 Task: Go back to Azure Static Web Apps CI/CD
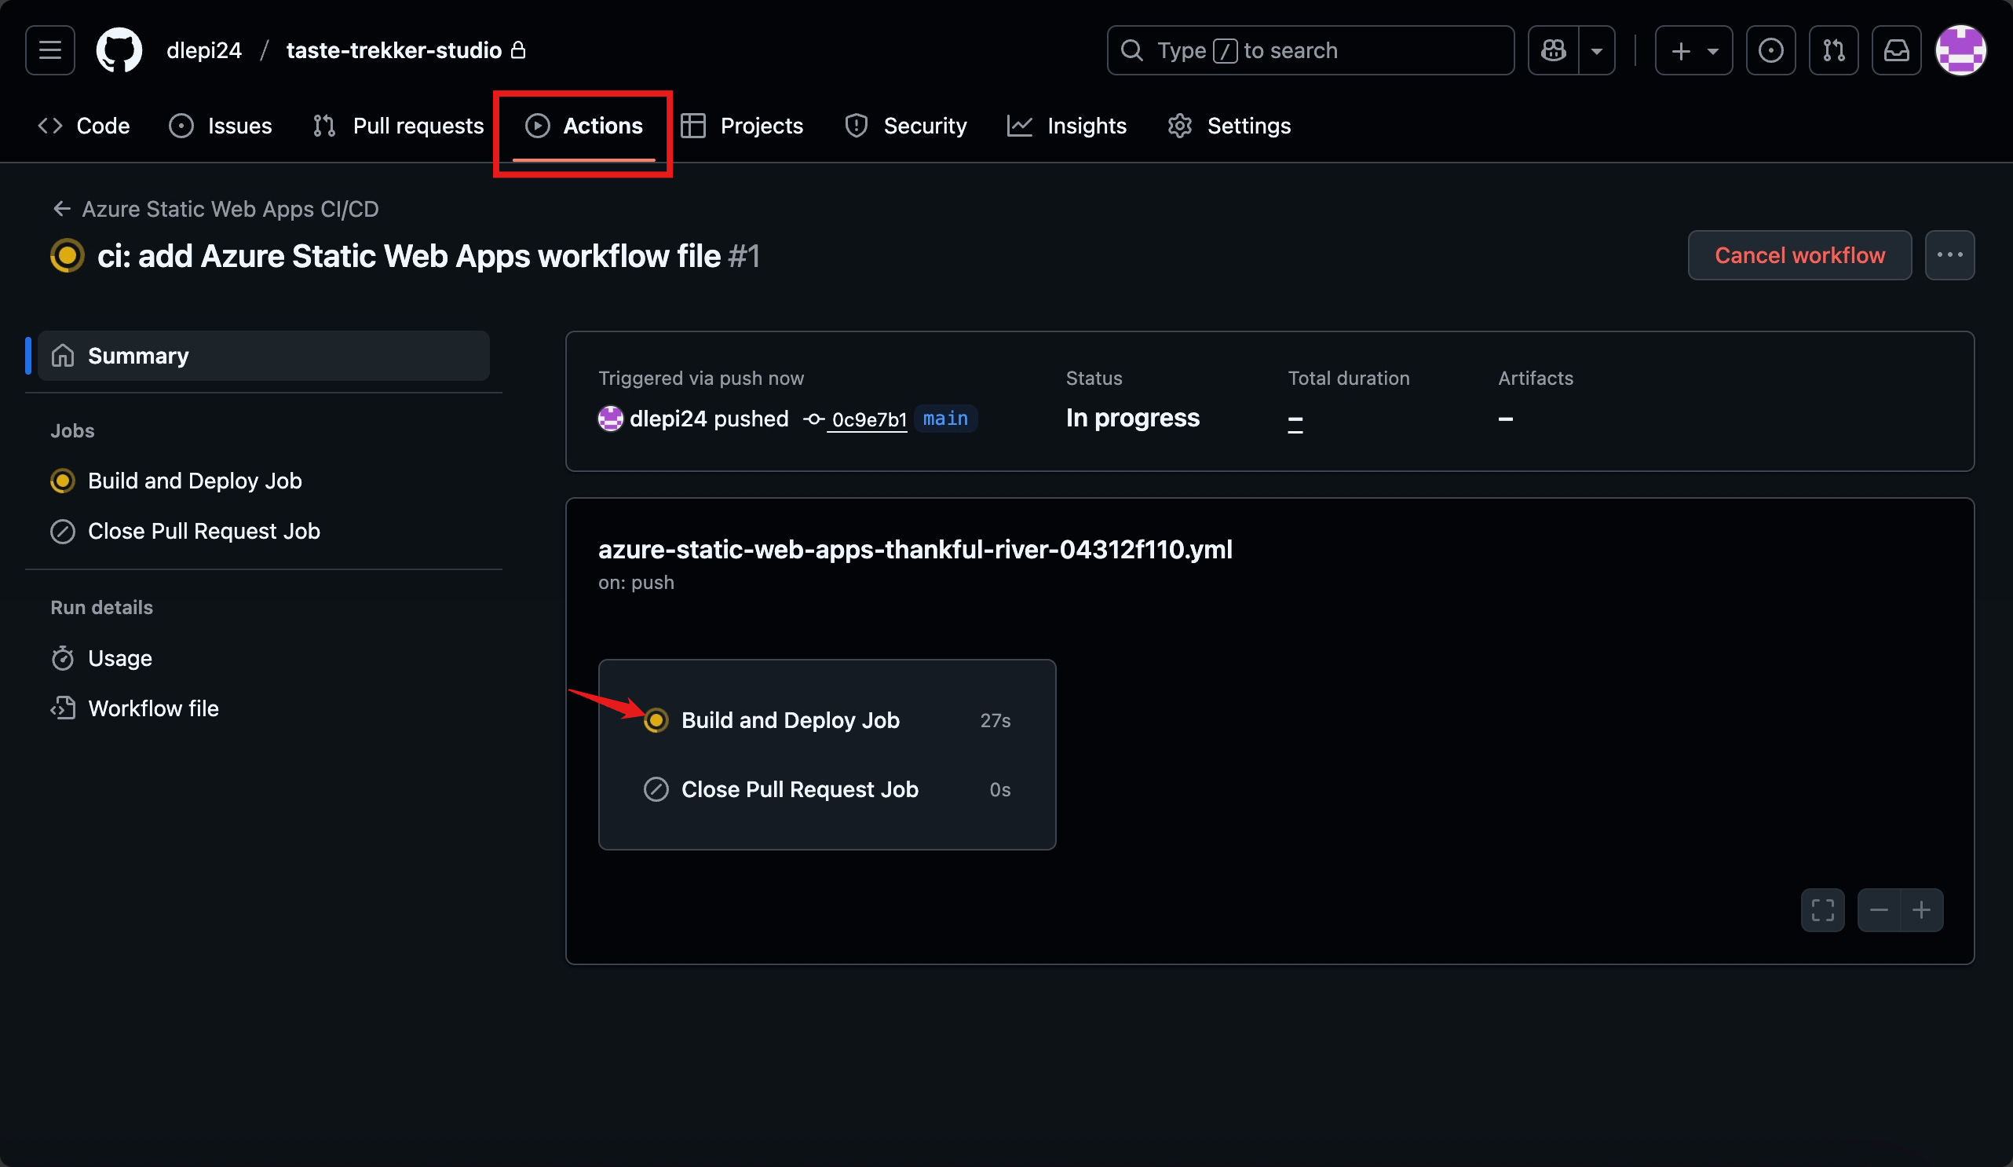(x=216, y=209)
